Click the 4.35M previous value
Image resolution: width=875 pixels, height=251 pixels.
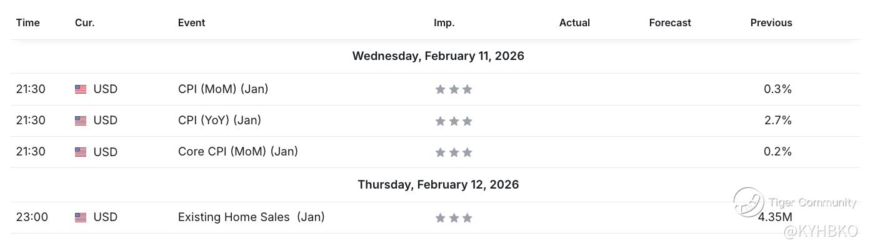[775, 217]
